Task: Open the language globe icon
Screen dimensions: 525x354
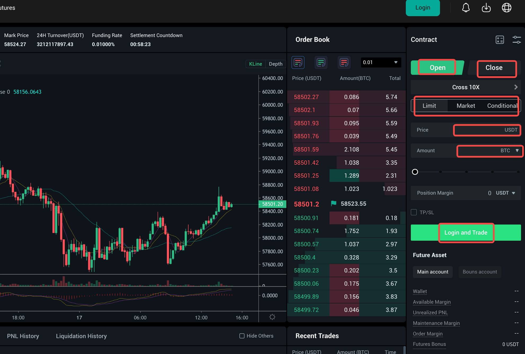Action: tap(506, 8)
